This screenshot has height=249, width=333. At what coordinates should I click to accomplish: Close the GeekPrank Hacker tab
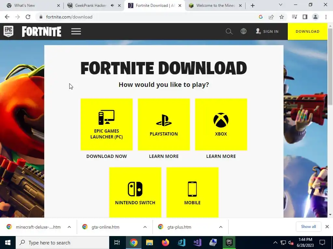[119, 6]
